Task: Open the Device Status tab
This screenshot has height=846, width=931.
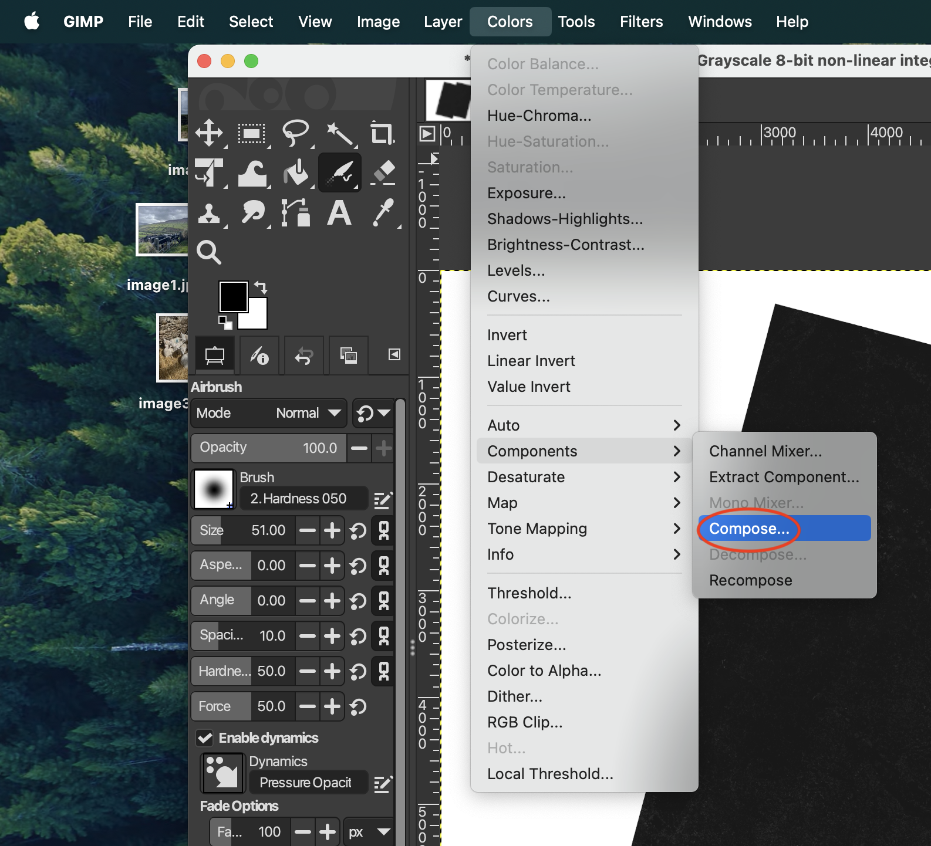Action: tap(259, 355)
